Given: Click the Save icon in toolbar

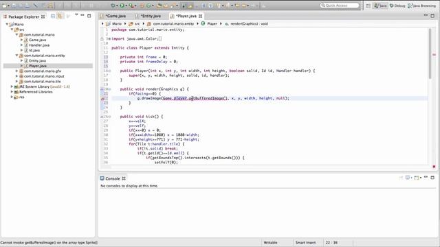Looking at the screenshot, I should (14, 5).
